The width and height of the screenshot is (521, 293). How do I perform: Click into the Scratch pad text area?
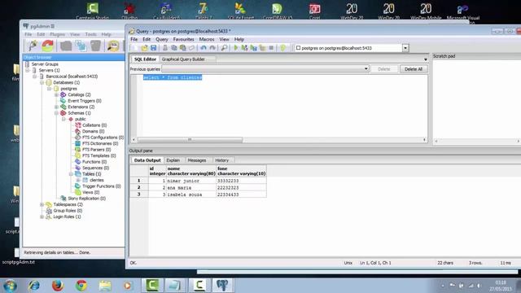476,98
